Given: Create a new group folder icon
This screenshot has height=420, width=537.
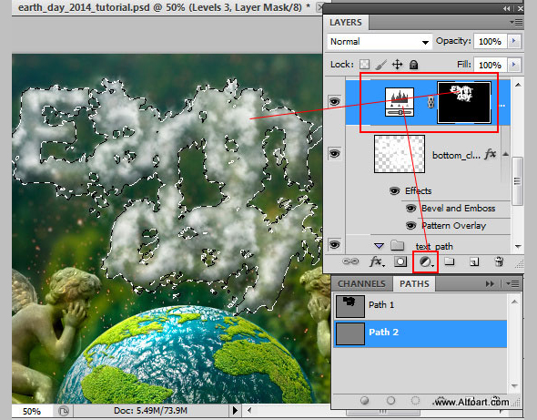Looking at the screenshot, I should tap(450, 262).
